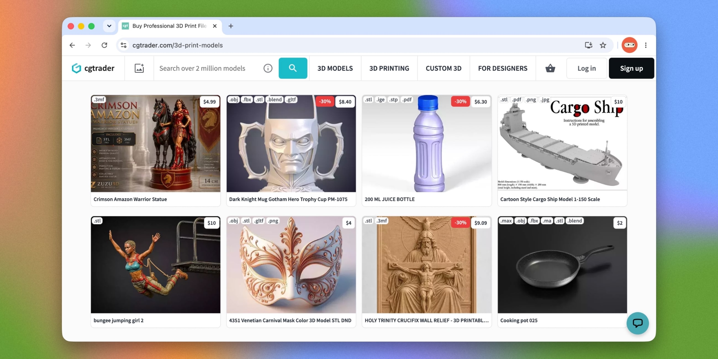Click the Crimson Amazon Warrior Statue title

tap(130, 199)
